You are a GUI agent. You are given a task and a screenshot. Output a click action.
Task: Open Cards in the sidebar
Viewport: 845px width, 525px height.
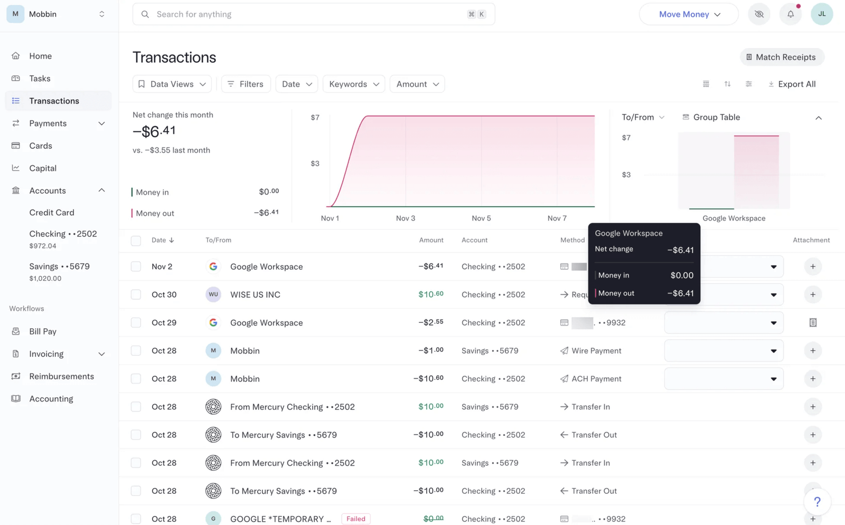[x=41, y=146]
